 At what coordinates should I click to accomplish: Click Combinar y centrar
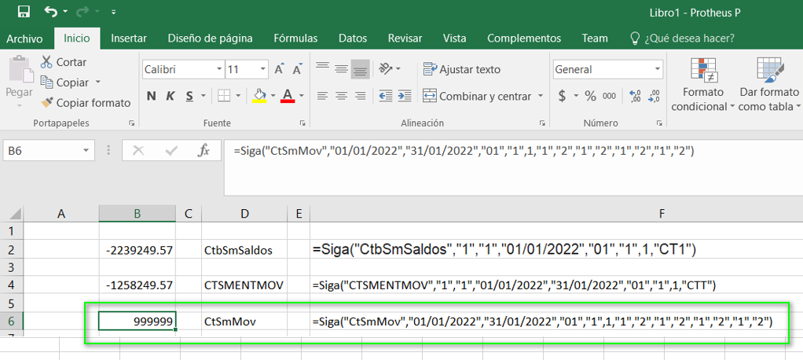pos(477,96)
